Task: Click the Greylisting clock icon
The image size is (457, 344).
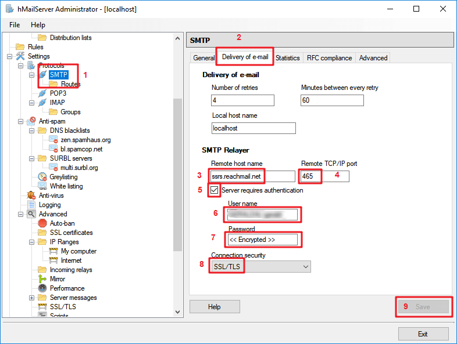Action: pyautogui.click(x=42, y=177)
